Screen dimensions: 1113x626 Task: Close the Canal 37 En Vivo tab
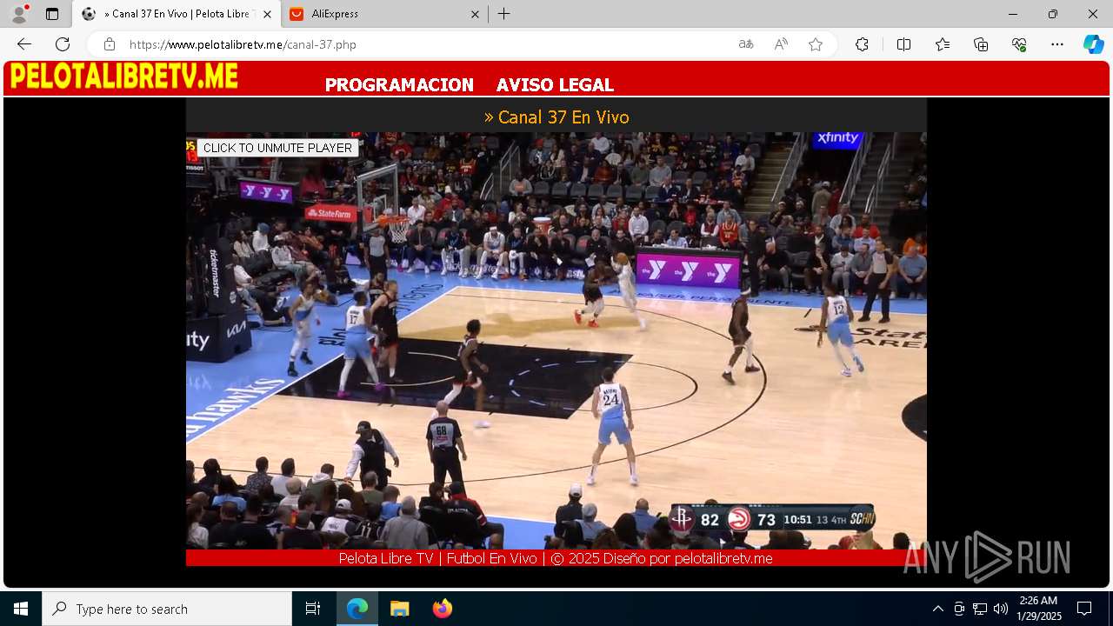267,14
